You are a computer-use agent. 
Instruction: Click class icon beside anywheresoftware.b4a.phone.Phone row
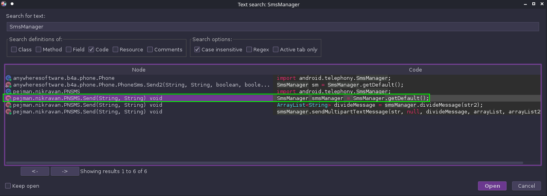9,78
